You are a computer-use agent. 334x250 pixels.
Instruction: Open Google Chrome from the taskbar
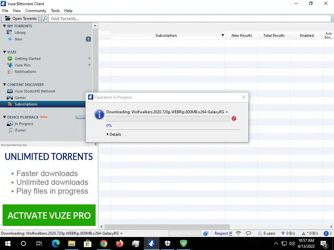point(103,243)
